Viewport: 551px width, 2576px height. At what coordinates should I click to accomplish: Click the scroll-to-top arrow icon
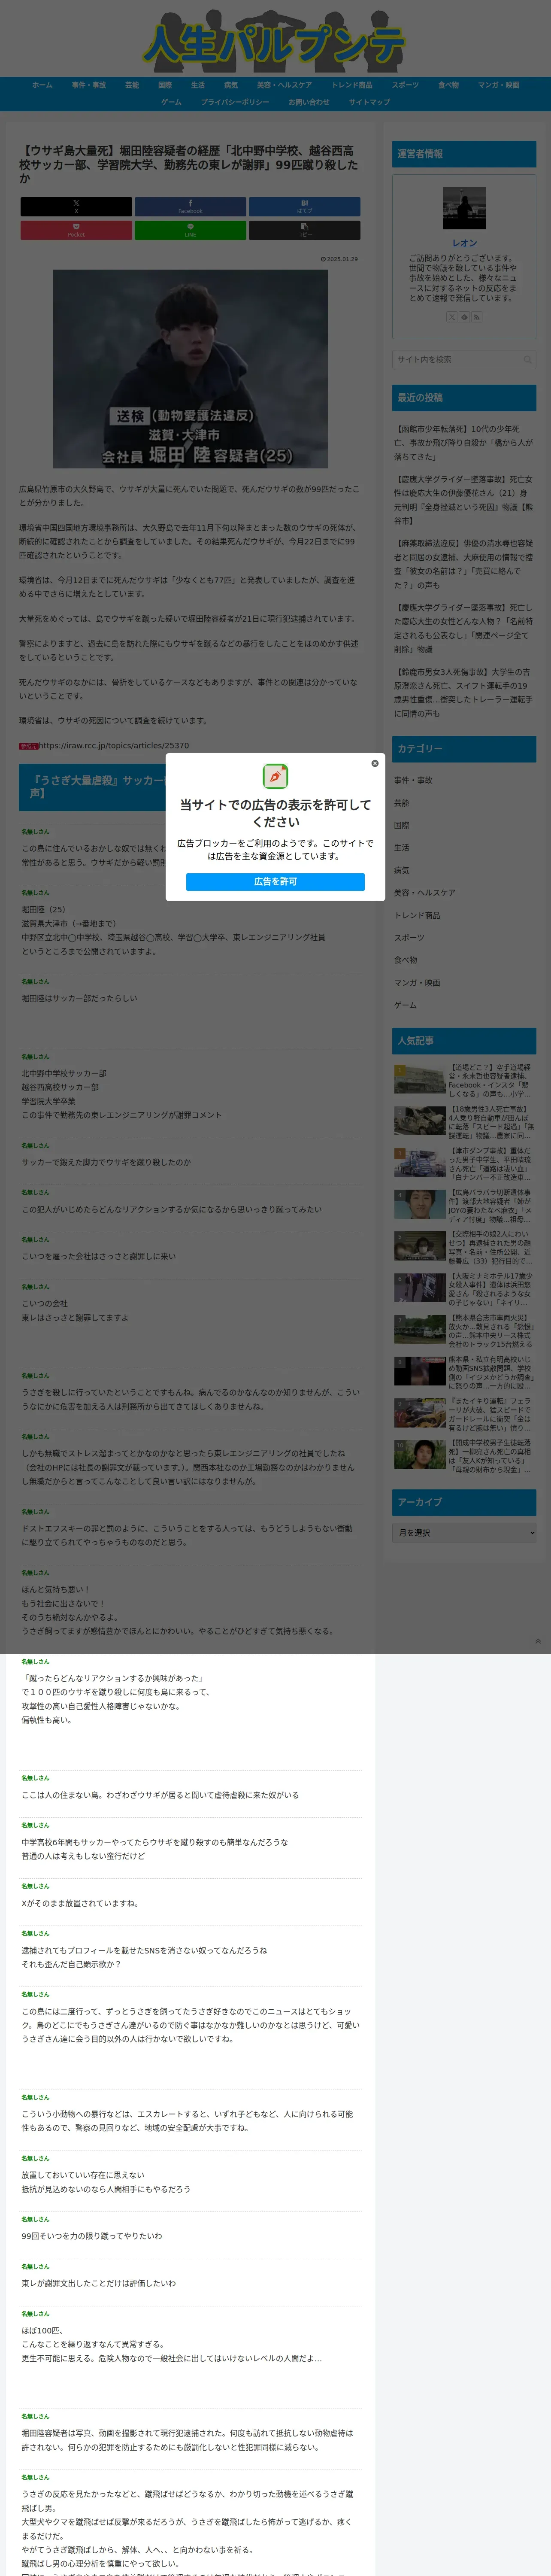[x=538, y=1641]
